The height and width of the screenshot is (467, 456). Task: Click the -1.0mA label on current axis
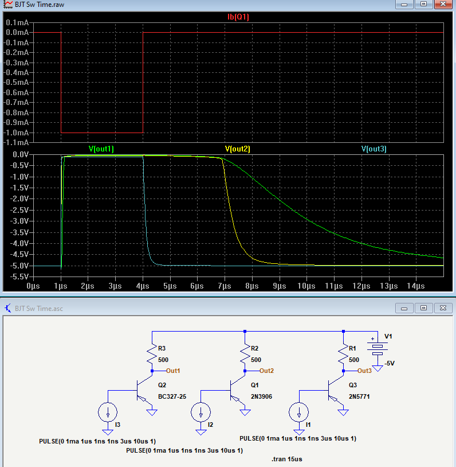point(17,133)
